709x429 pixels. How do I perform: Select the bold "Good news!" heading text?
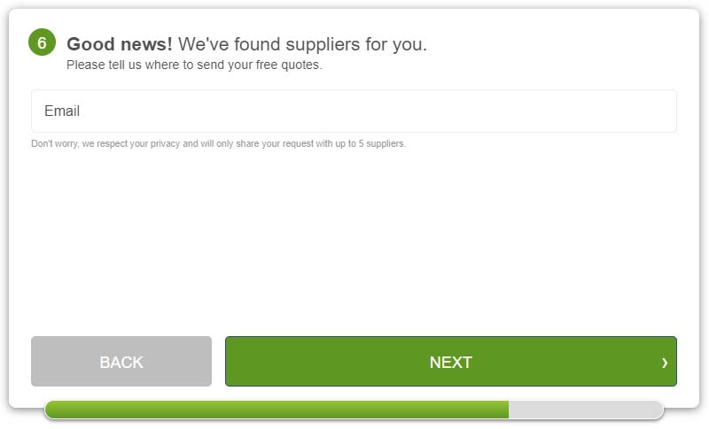(x=120, y=44)
